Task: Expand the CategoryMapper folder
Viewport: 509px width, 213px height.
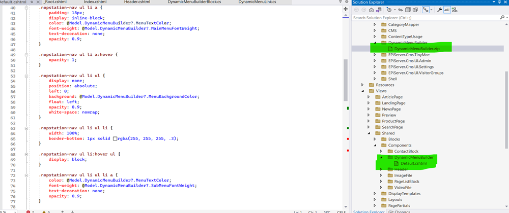Action: pyautogui.click(x=375, y=24)
